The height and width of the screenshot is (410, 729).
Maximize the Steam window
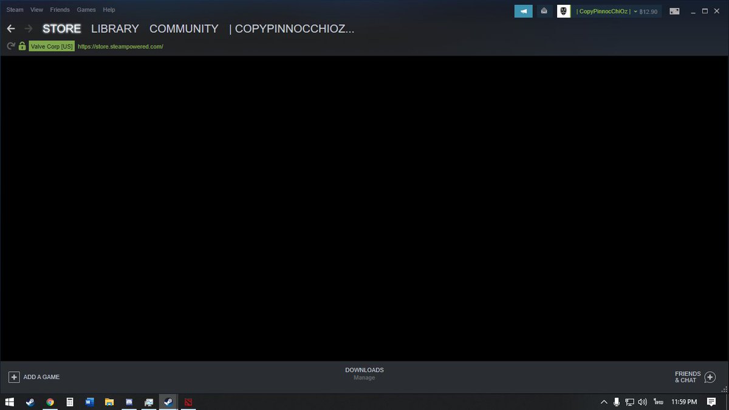[x=705, y=11]
